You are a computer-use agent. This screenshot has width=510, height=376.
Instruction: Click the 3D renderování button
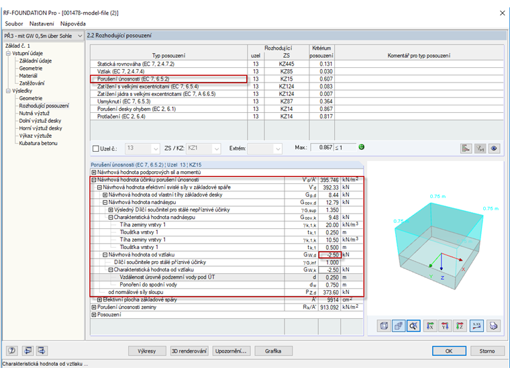189,351
